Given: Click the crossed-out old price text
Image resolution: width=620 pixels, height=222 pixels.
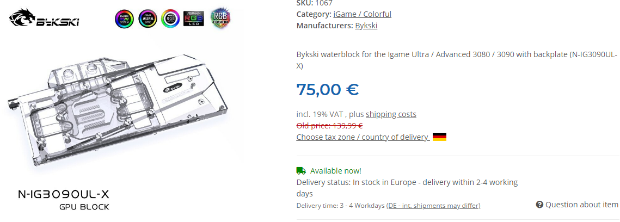Looking at the screenshot, I should [329, 125].
